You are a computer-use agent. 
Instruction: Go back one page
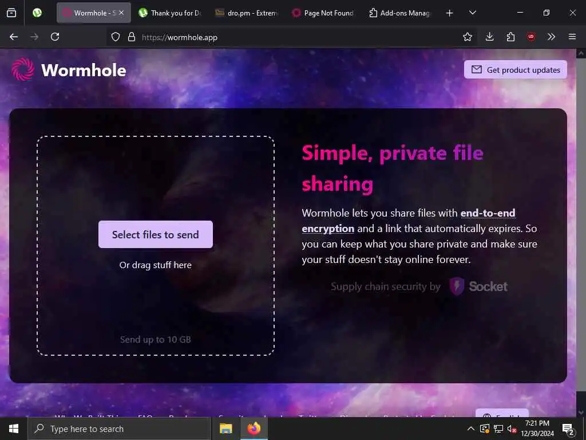(x=14, y=37)
